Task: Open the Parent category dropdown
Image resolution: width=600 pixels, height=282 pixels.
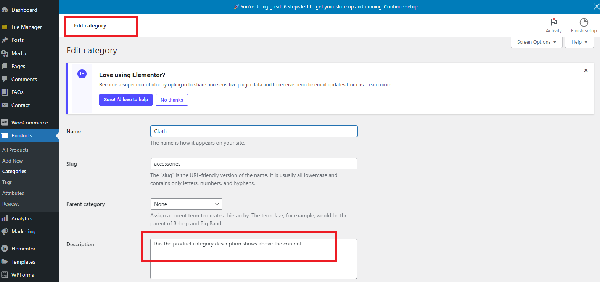Action: pos(187,204)
